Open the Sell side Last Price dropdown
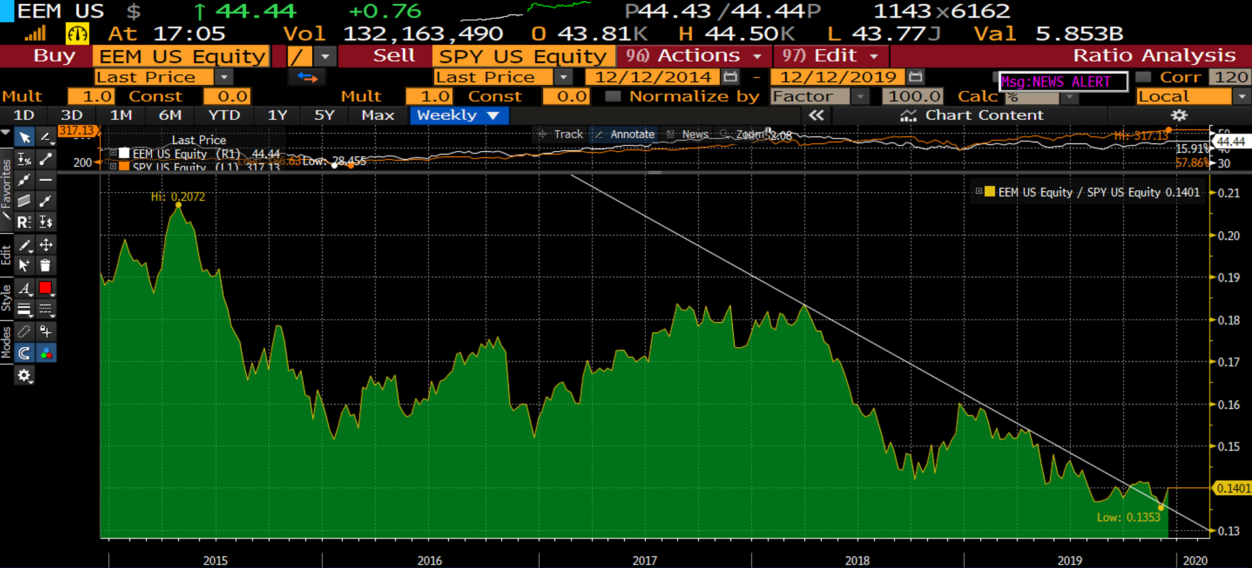The width and height of the screenshot is (1252, 568). (x=563, y=77)
